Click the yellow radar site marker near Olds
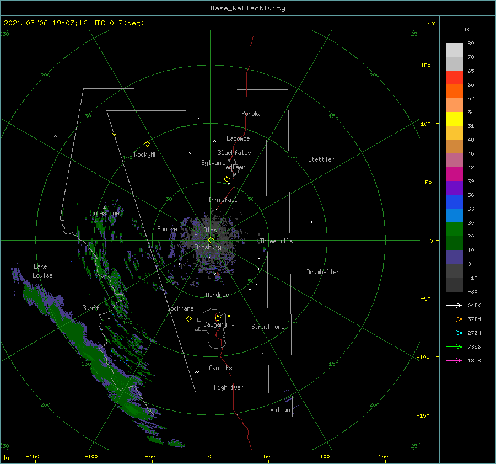496x464 pixels. coord(211,240)
